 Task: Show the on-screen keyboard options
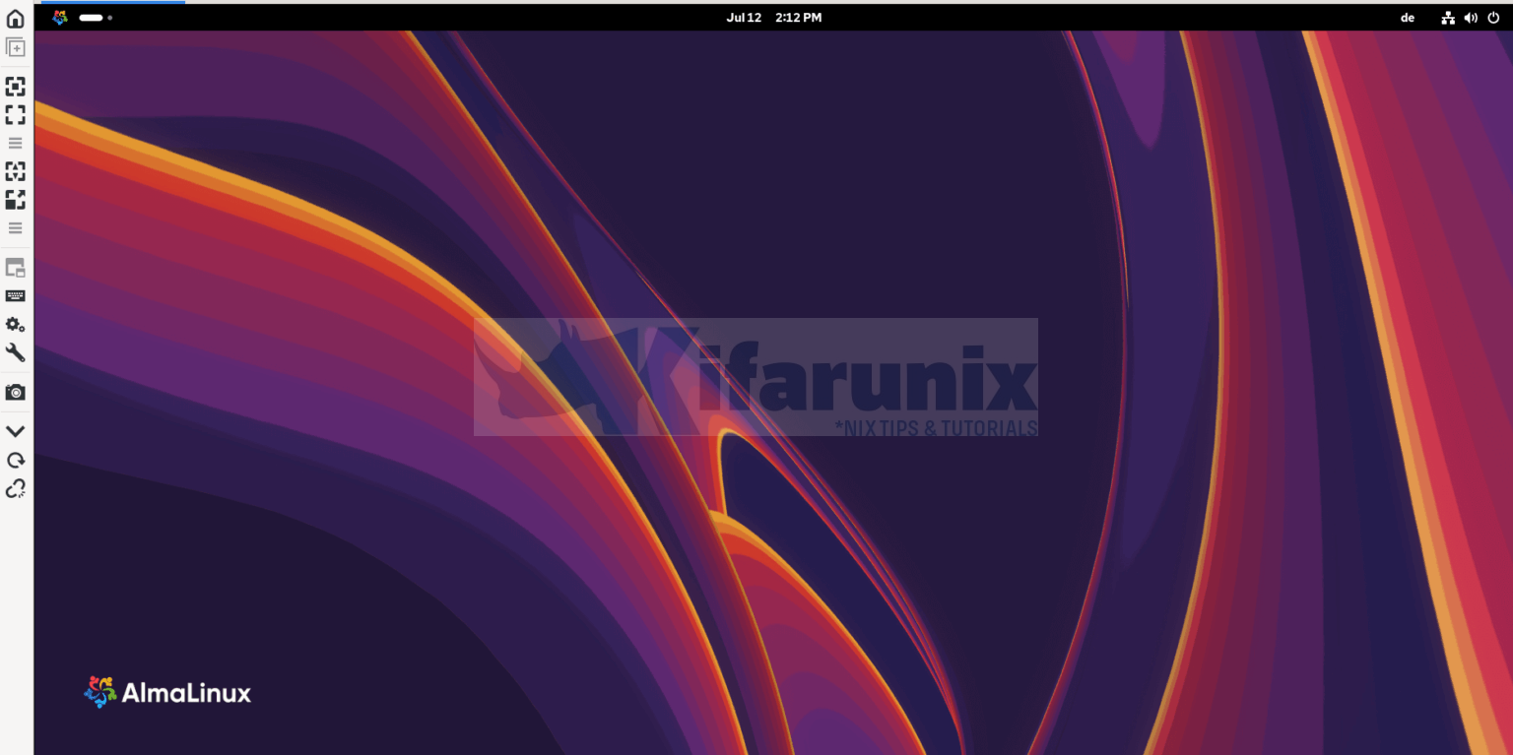click(x=15, y=294)
